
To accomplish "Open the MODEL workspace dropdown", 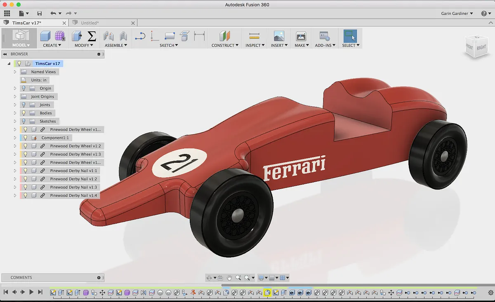I will (21, 45).
